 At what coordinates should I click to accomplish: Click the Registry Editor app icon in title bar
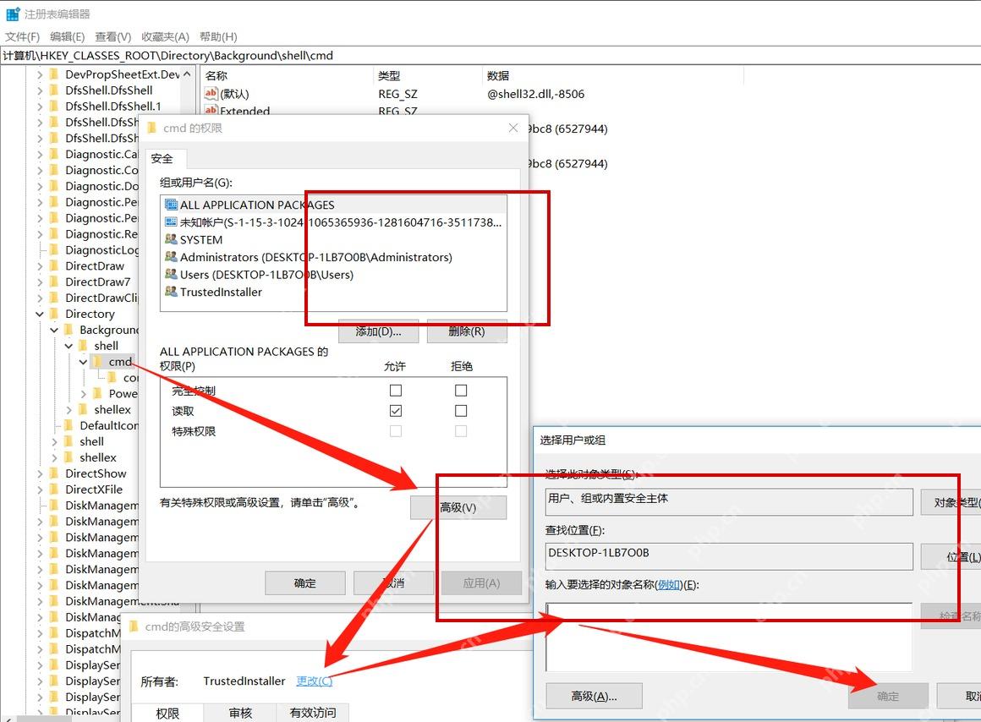pyautogui.click(x=13, y=14)
